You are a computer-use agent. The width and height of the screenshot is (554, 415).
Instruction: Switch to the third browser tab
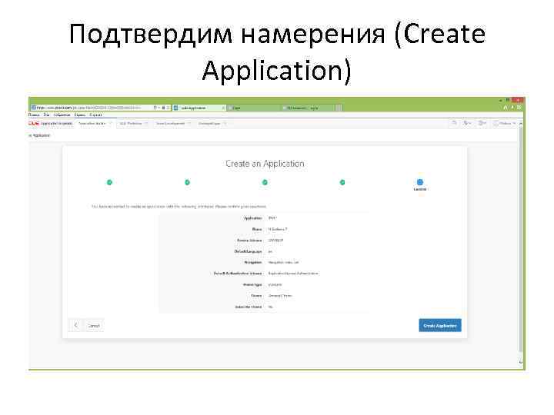[308, 108]
